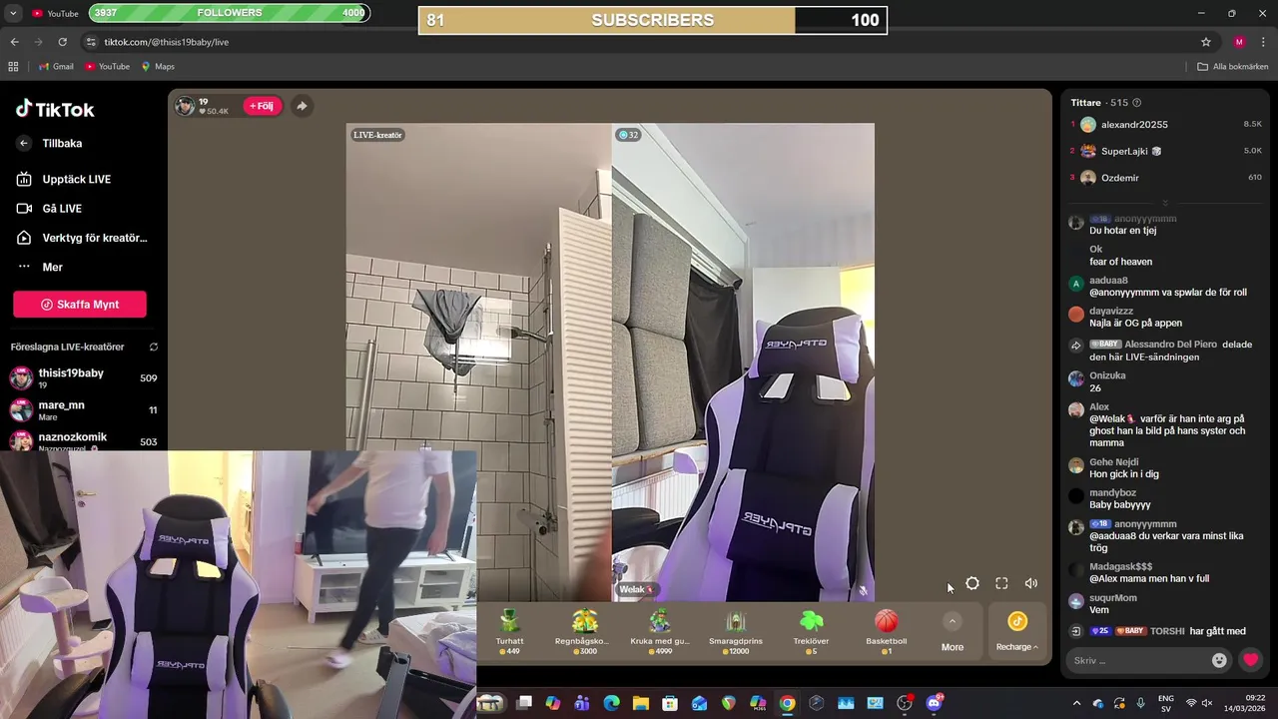Open the emoji picker in chat
This screenshot has width=1278, height=719.
click(x=1219, y=660)
